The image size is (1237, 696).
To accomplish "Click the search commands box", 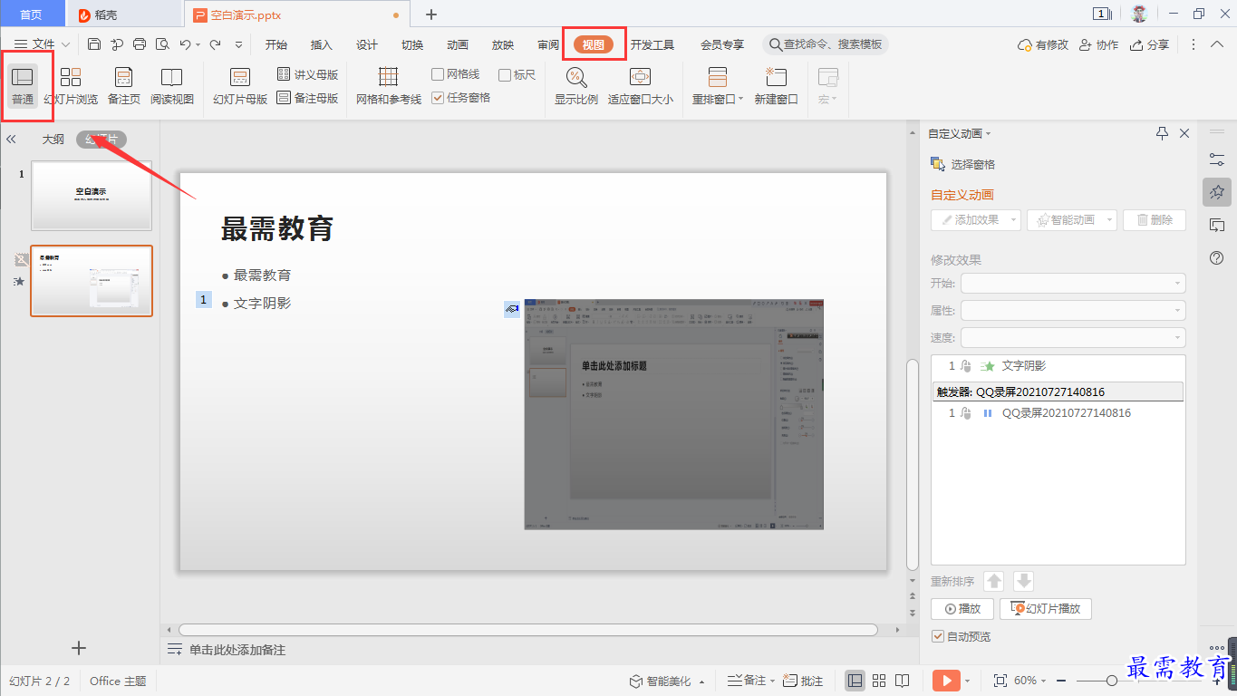I will [x=826, y=44].
